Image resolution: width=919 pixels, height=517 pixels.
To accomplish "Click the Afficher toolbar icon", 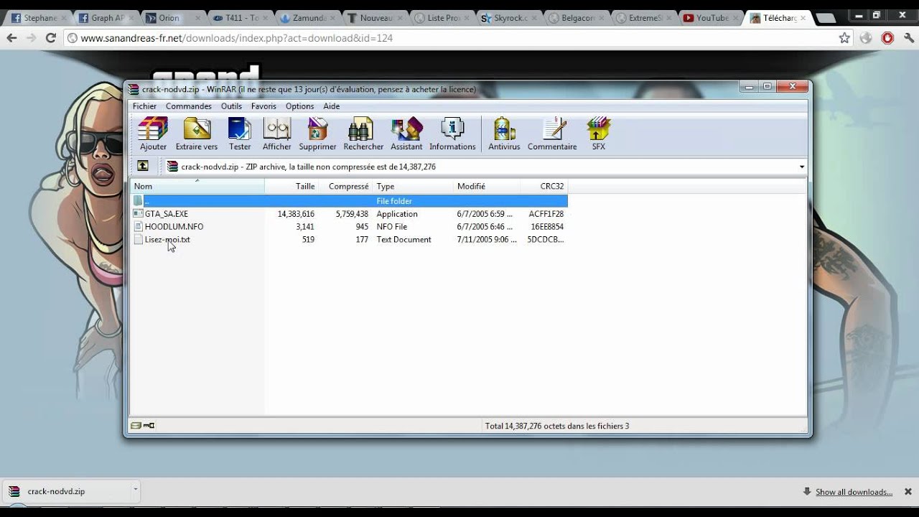I will point(276,129).
